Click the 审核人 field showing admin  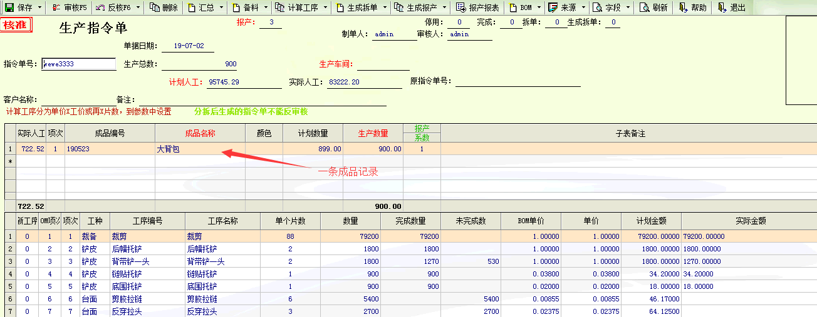470,34
